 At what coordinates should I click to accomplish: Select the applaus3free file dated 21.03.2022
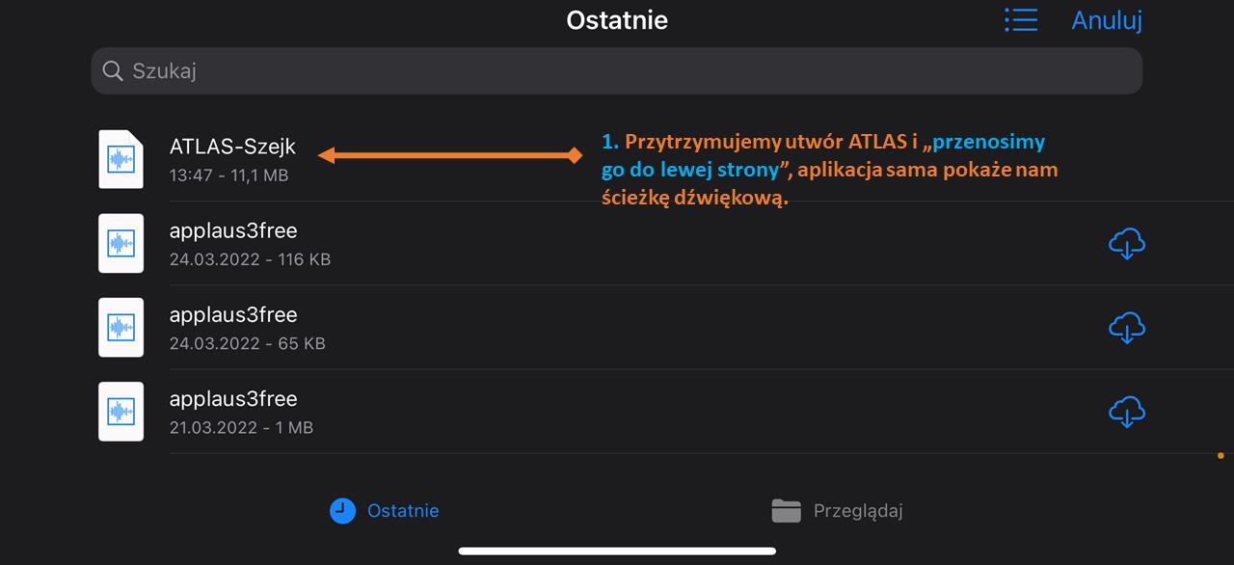[617, 411]
